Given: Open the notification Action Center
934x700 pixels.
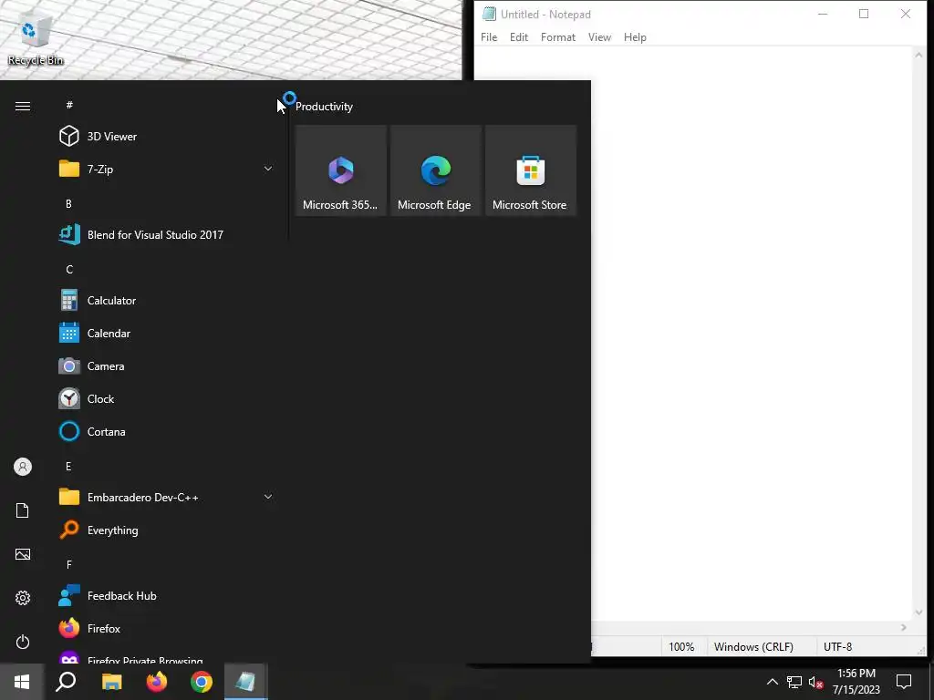Looking at the screenshot, I should click(904, 682).
